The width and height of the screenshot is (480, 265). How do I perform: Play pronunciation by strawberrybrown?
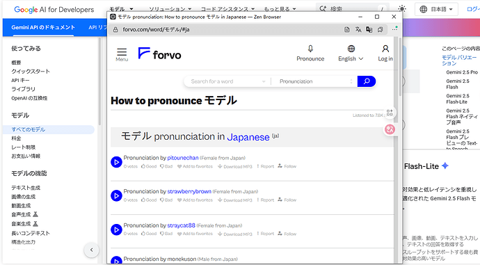(x=116, y=195)
